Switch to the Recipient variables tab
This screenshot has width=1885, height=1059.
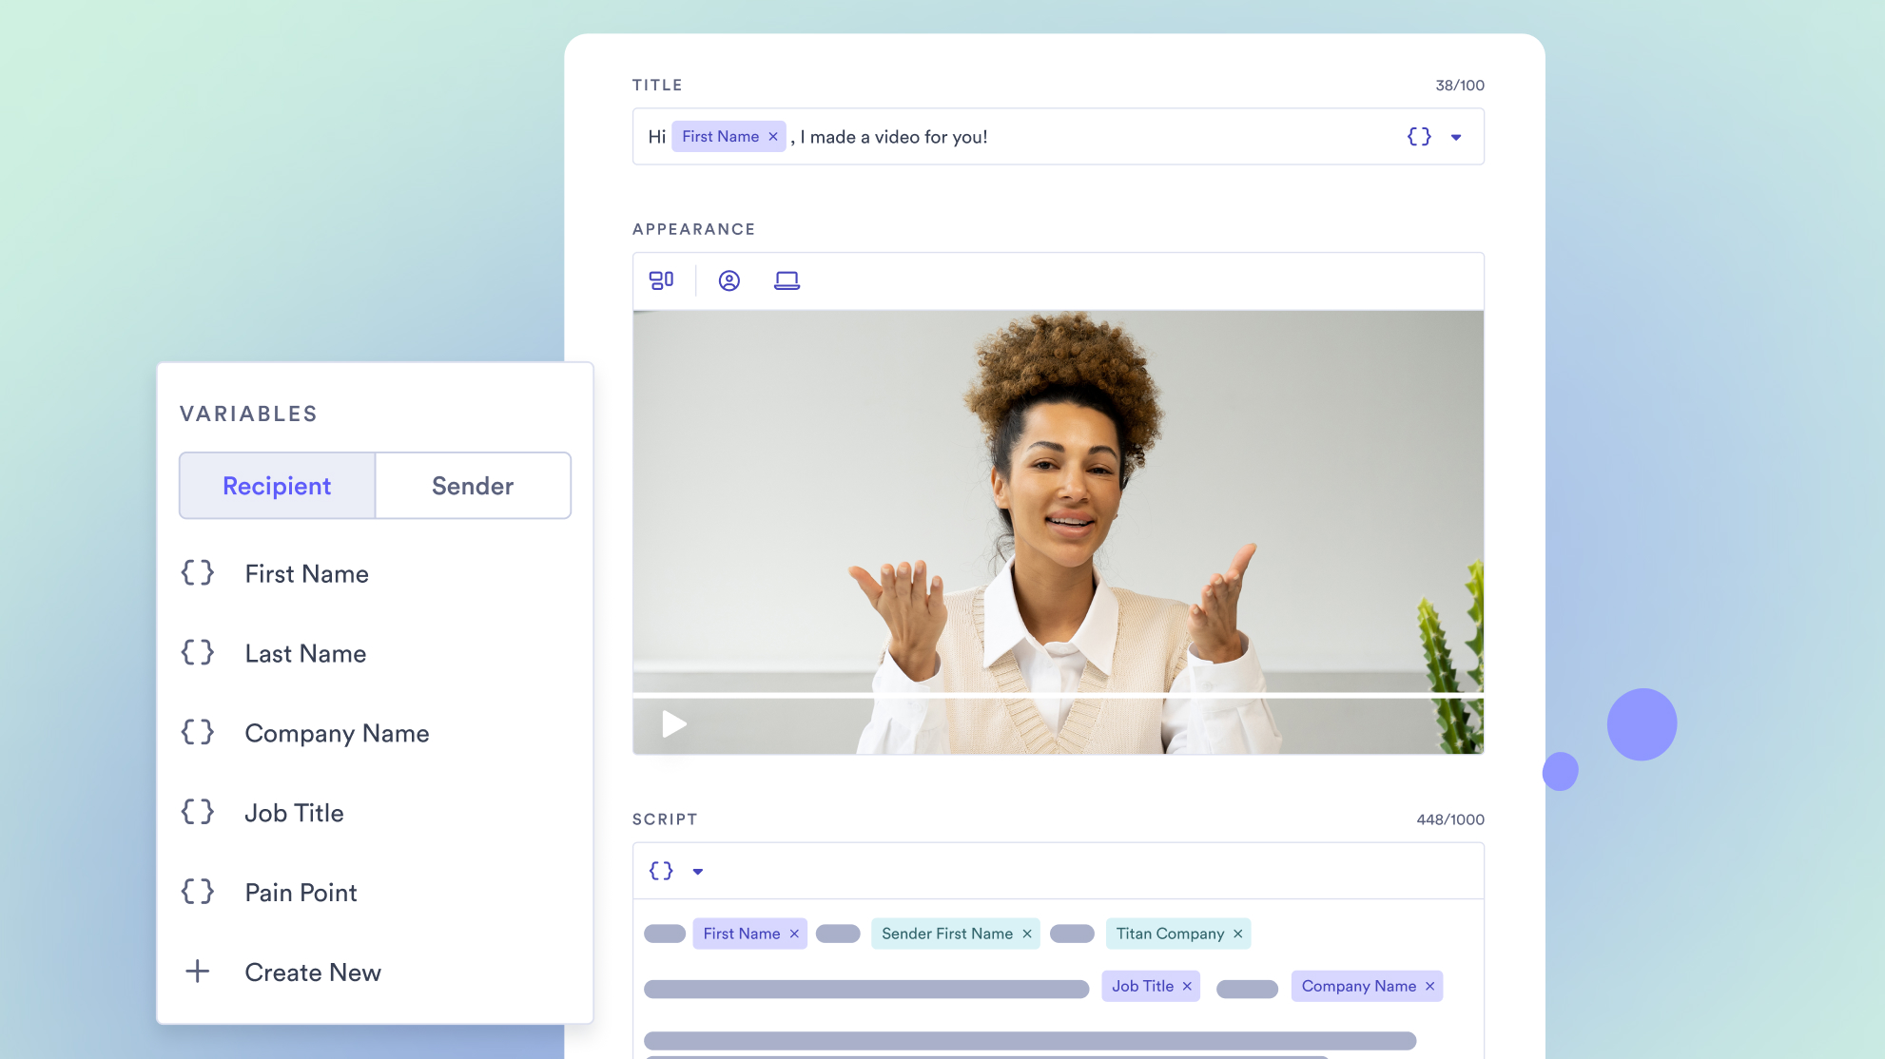click(277, 485)
